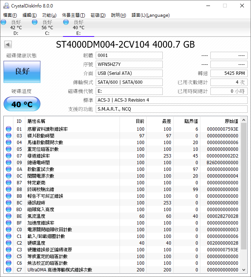Click the 最差 column header
The width and height of the screenshot is (251, 277).
[160, 121]
